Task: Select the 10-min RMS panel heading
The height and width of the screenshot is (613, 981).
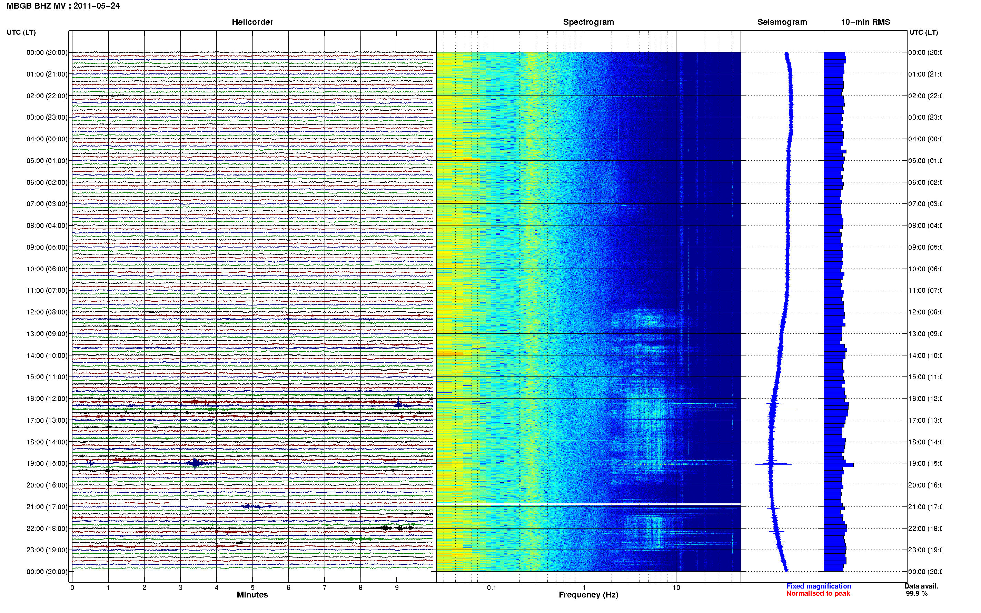Action: [865, 22]
